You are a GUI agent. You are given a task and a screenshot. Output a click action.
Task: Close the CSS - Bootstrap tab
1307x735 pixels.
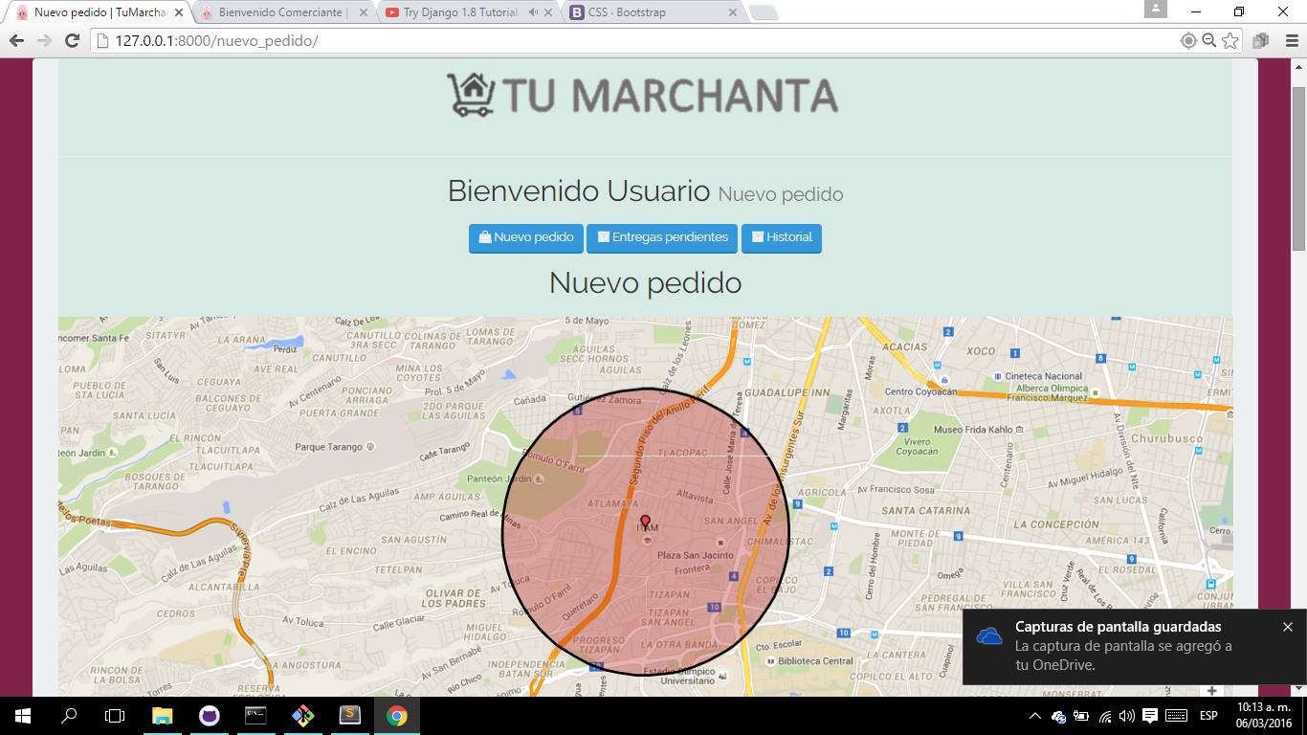734,12
